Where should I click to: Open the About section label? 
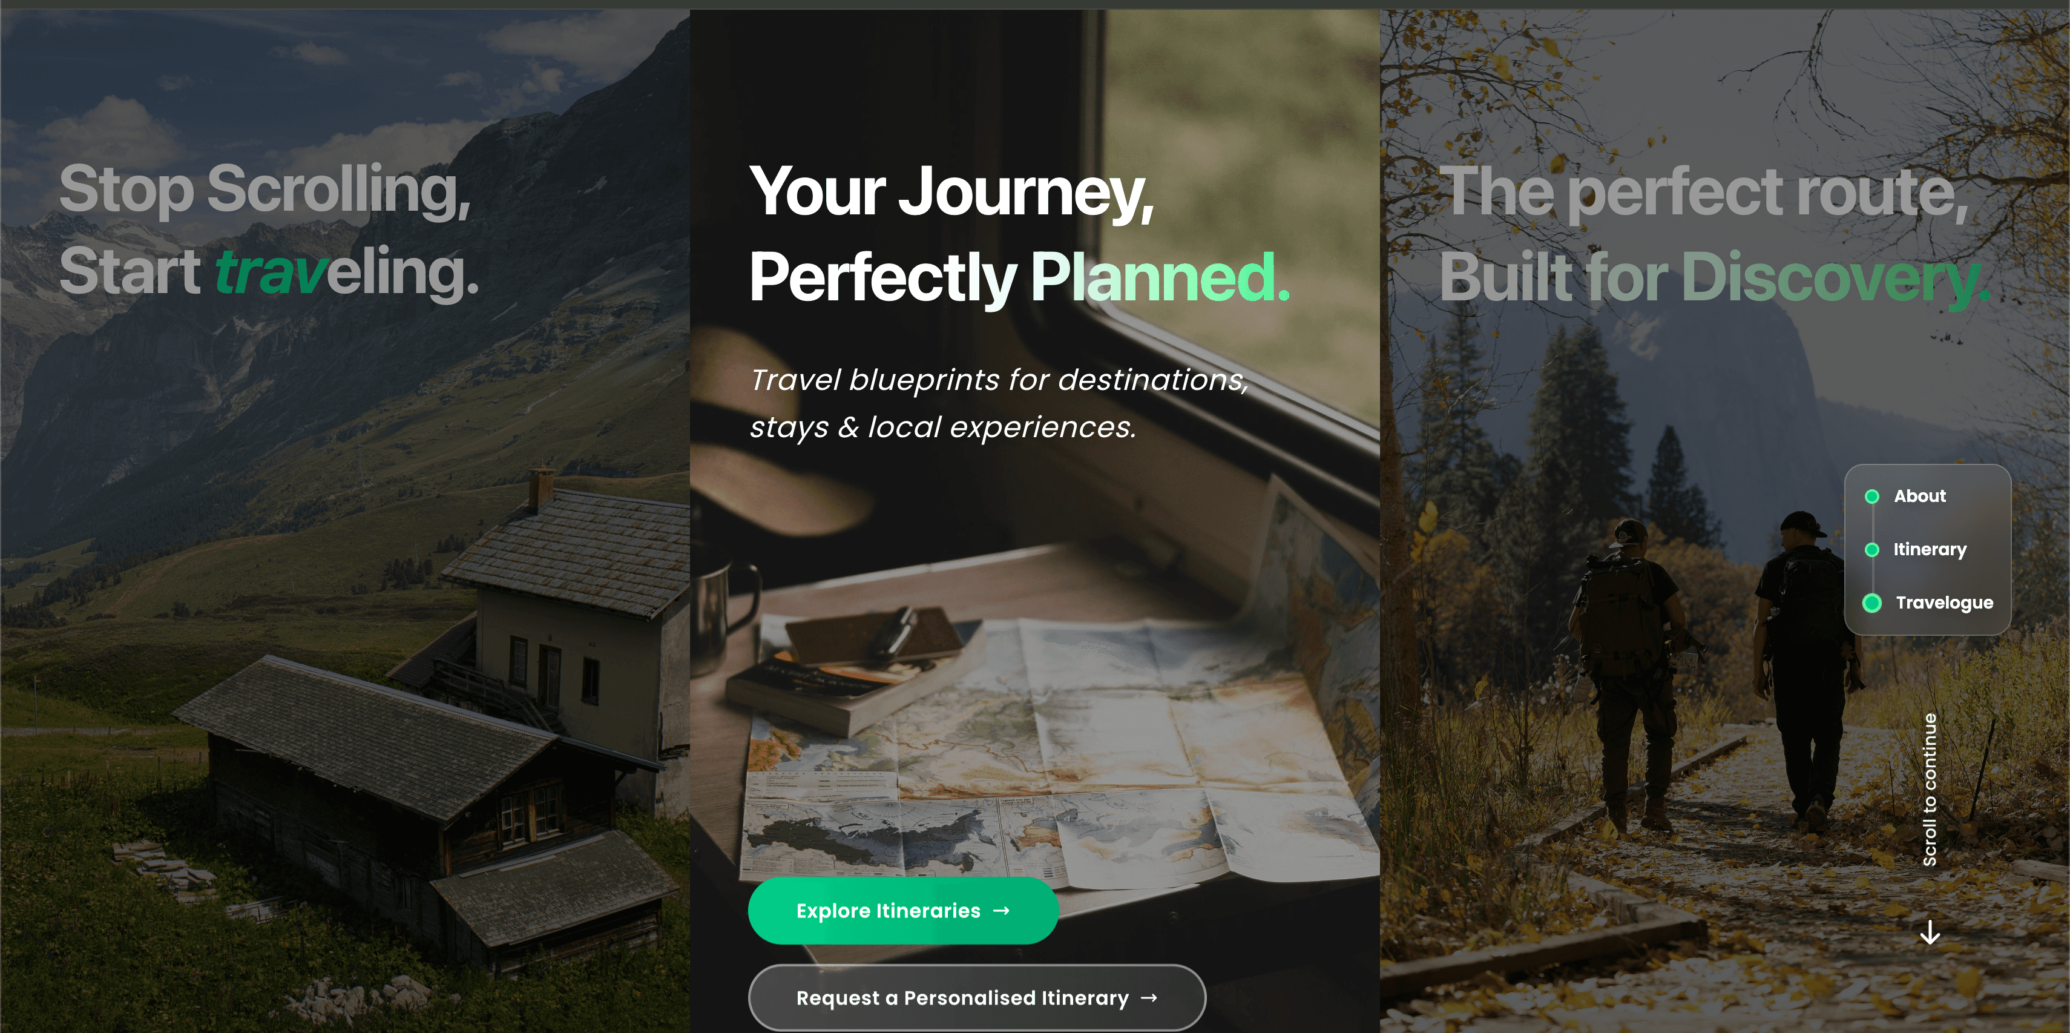click(1920, 496)
